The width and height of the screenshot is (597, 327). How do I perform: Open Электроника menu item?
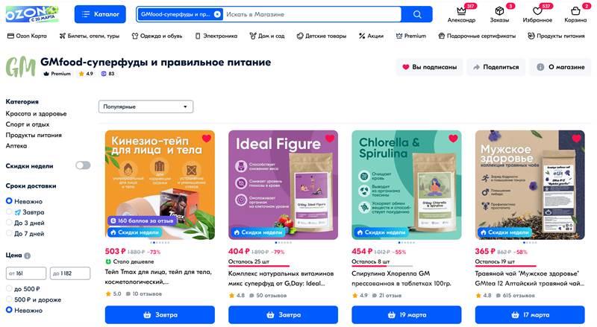pyautogui.click(x=216, y=36)
